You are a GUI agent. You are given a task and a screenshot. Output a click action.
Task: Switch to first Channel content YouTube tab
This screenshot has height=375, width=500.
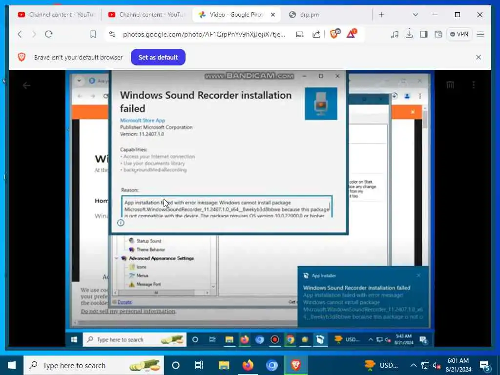[x=56, y=15]
